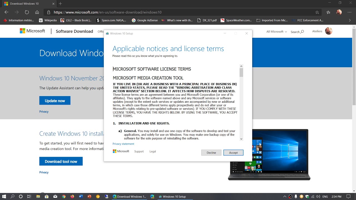Launch Google Chrome from the taskbar
Image resolution: width=356 pixels, height=200 pixels.
point(64,196)
